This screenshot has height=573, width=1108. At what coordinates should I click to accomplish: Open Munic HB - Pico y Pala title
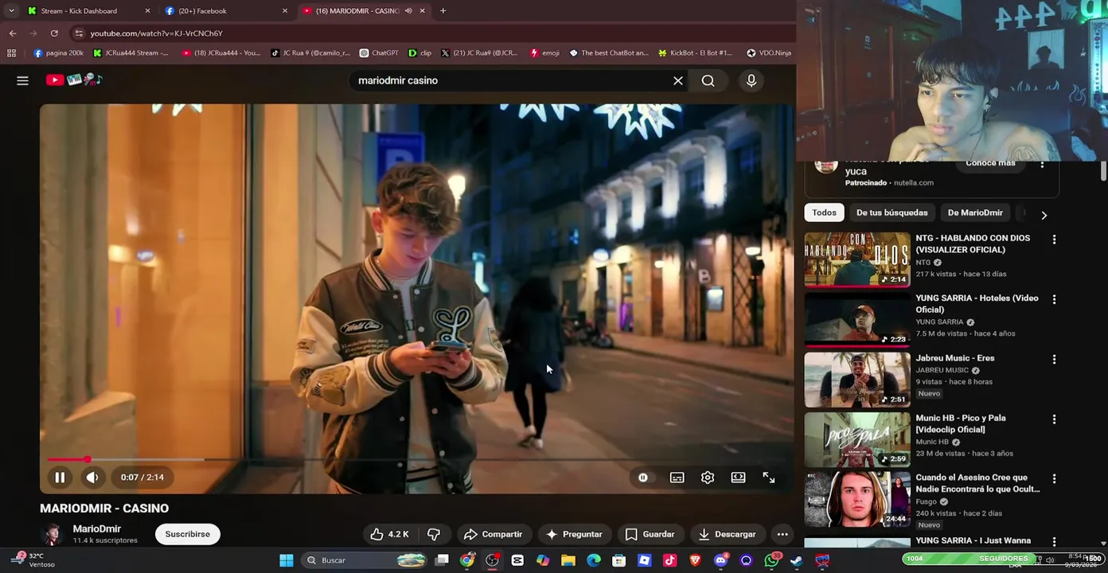[960, 423]
